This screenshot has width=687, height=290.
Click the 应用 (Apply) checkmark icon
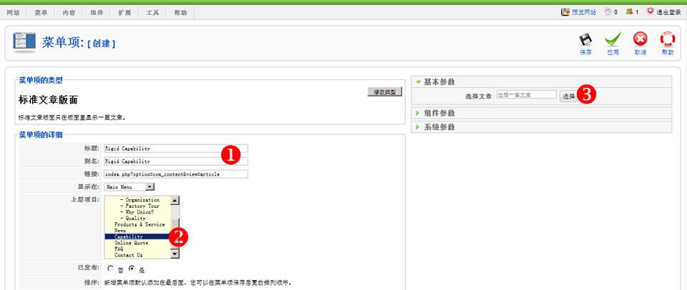pos(613,40)
